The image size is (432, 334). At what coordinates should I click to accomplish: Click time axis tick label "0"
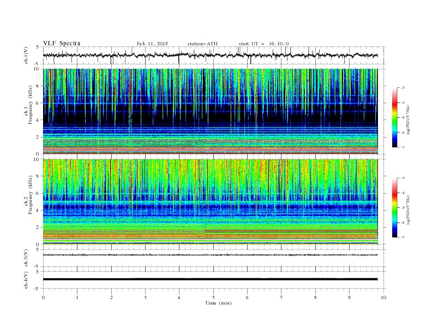tap(43, 297)
